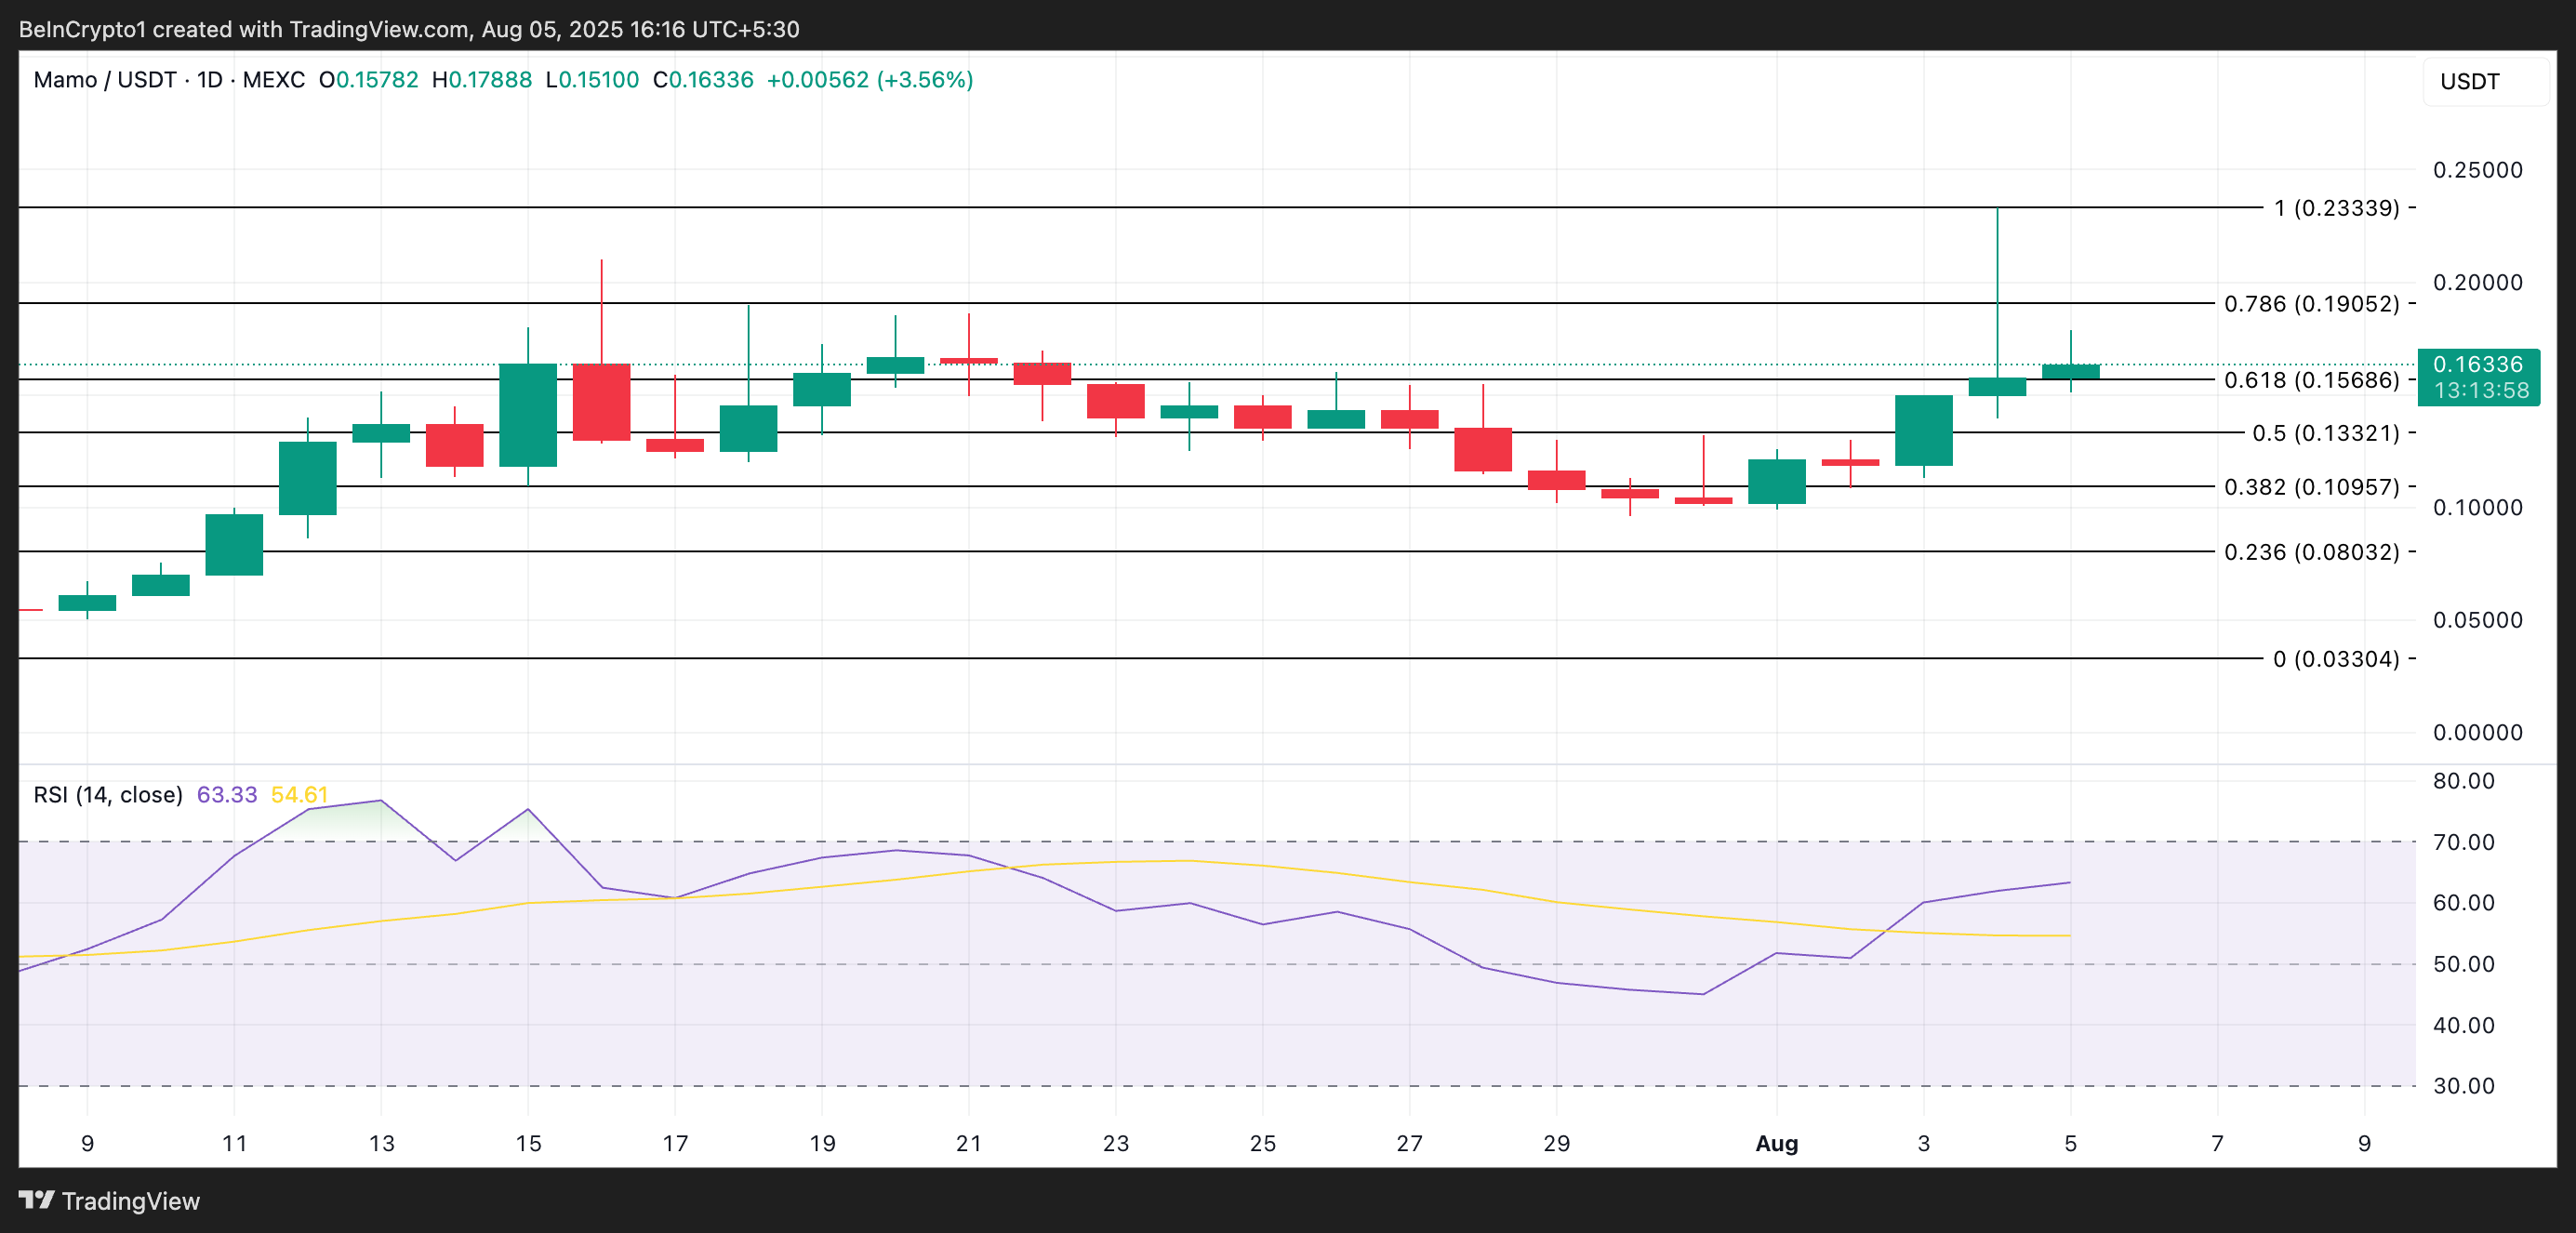Viewport: 2576px width, 1233px height.
Task: Click the tall green candle with long wick
Action: coord(1997,386)
